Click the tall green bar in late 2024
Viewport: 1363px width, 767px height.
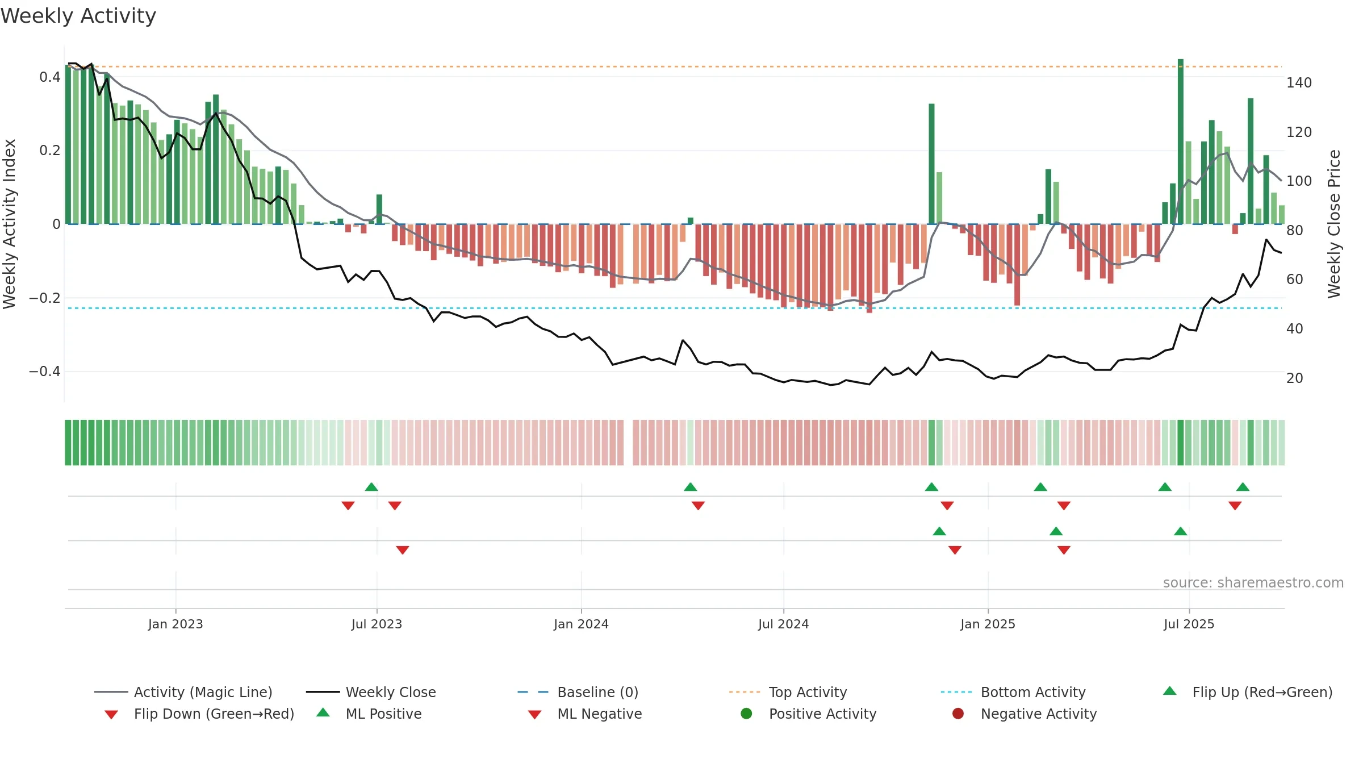[x=931, y=164]
